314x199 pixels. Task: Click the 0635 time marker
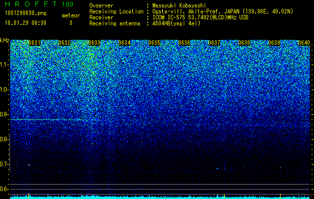click(154, 43)
